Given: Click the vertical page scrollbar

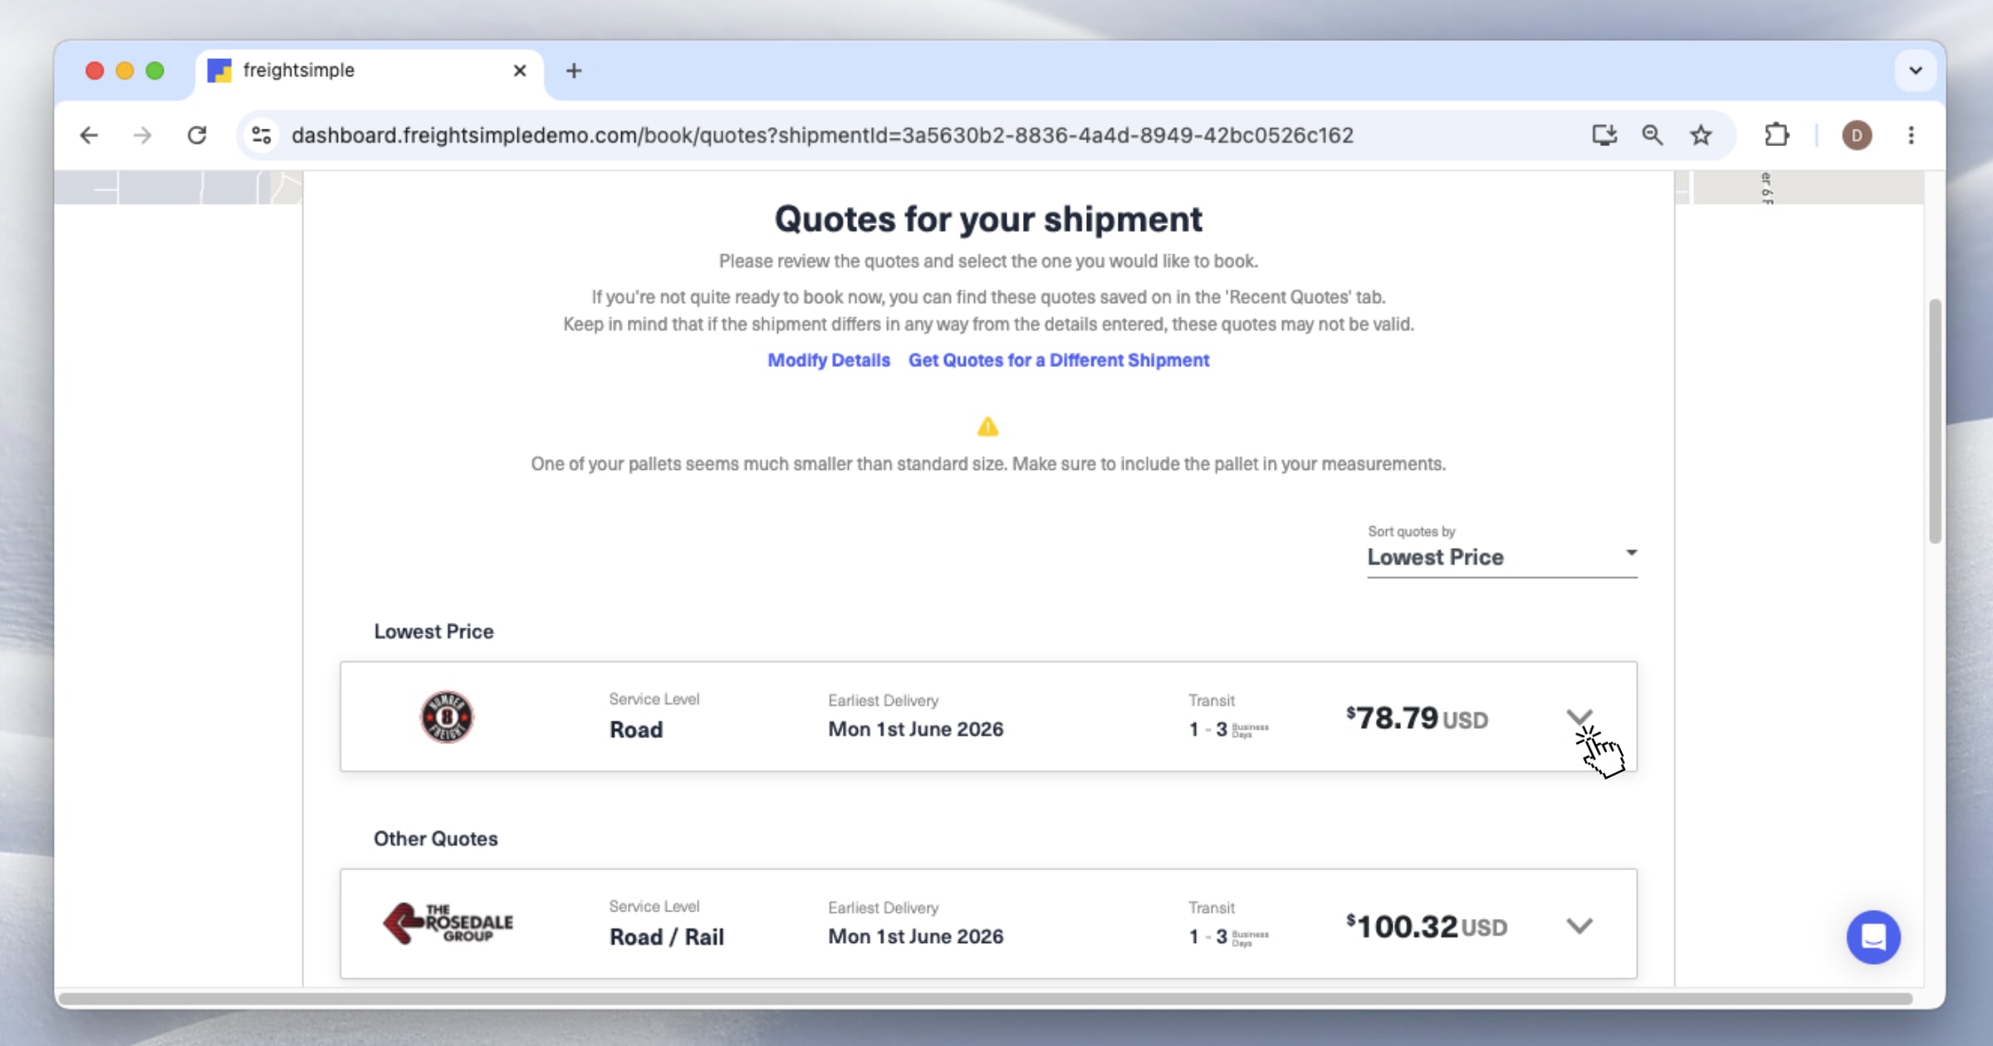Looking at the screenshot, I should pyautogui.click(x=1935, y=421).
